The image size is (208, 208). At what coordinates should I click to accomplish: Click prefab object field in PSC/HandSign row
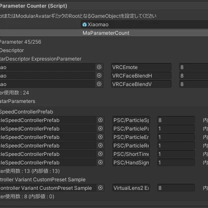52,162
